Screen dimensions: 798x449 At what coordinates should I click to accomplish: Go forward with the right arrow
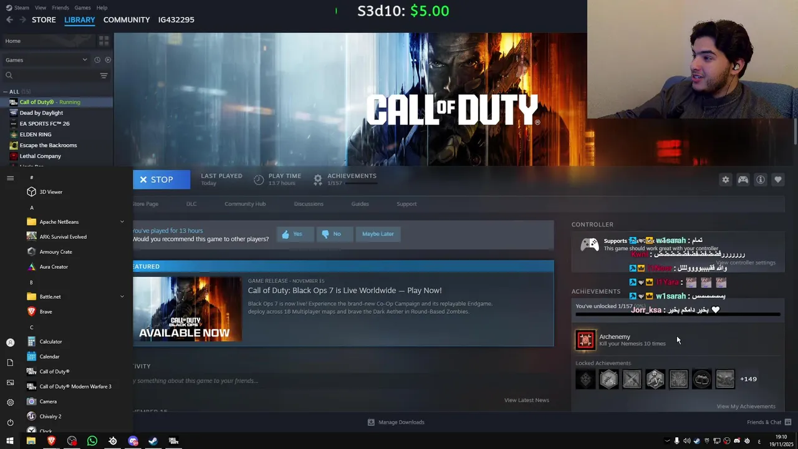tap(22, 20)
